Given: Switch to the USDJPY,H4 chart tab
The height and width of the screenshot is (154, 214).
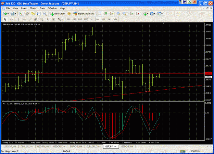Looking at the screenshot, I should [43, 146].
